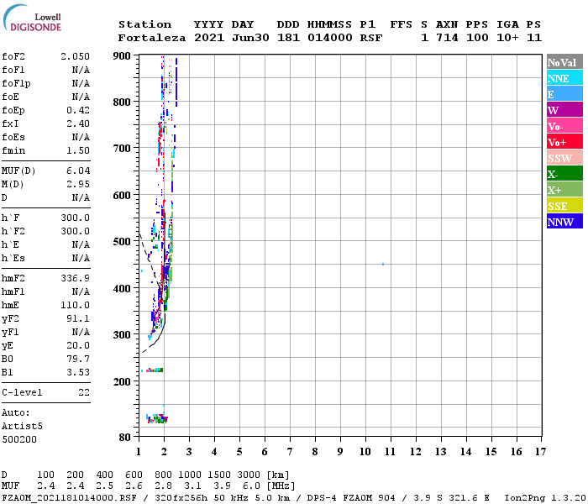Select the SSE yellow legend swatch
The width and height of the screenshot is (588, 504).
click(x=564, y=206)
